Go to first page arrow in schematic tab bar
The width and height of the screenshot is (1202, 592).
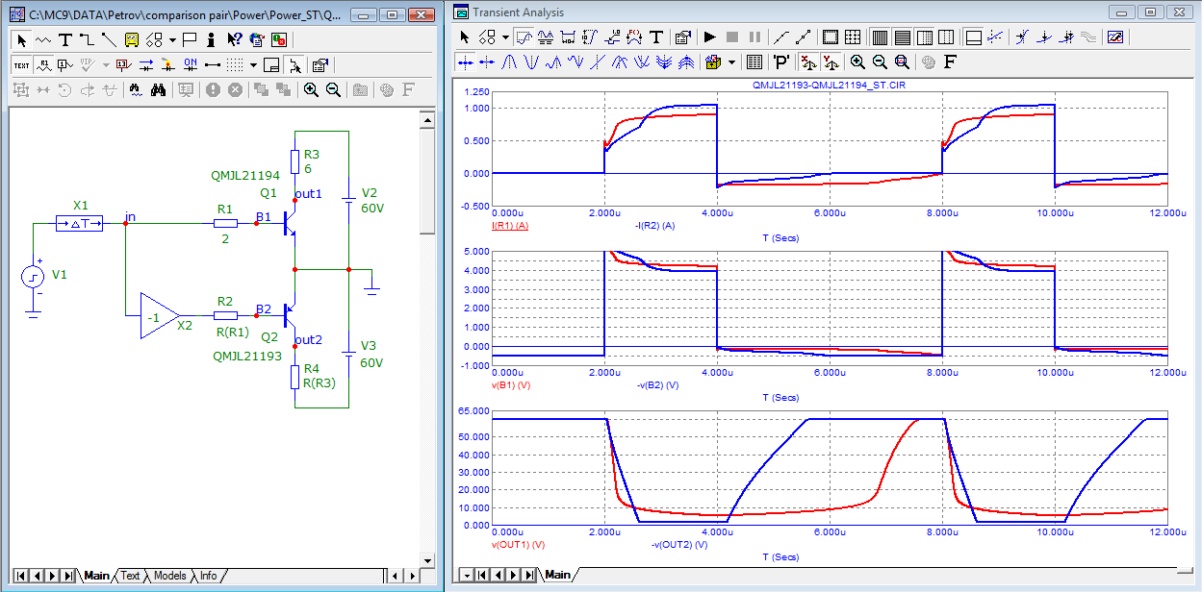point(21,576)
